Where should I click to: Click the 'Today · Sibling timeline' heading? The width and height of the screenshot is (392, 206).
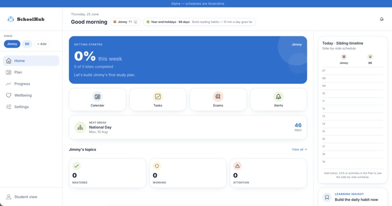pos(342,43)
